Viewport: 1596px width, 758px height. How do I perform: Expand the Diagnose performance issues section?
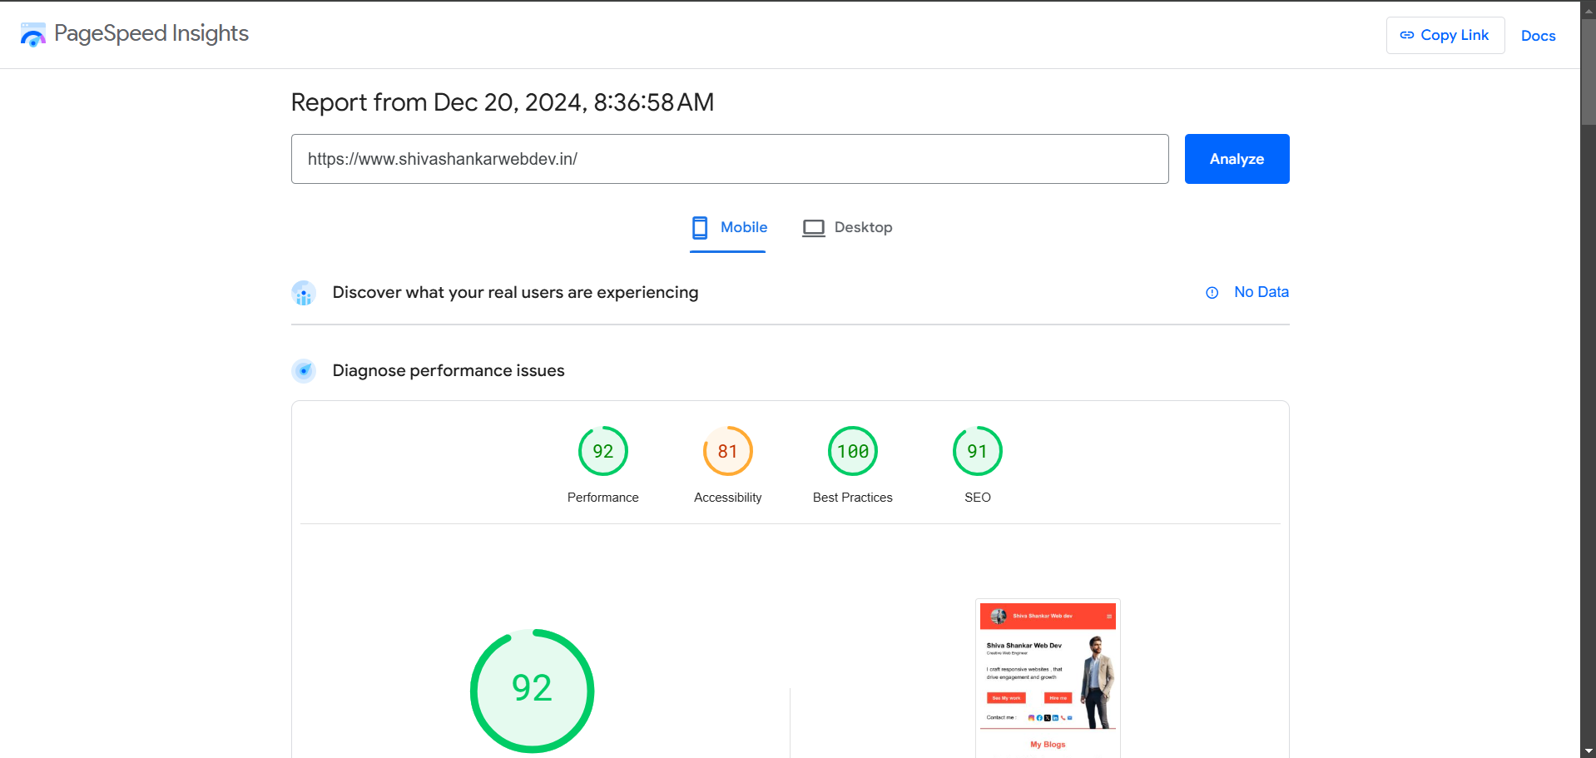click(x=449, y=370)
